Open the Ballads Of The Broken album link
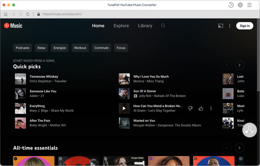This screenshot has height=166, width=260. pyautogui.click(x=170, y=96)
